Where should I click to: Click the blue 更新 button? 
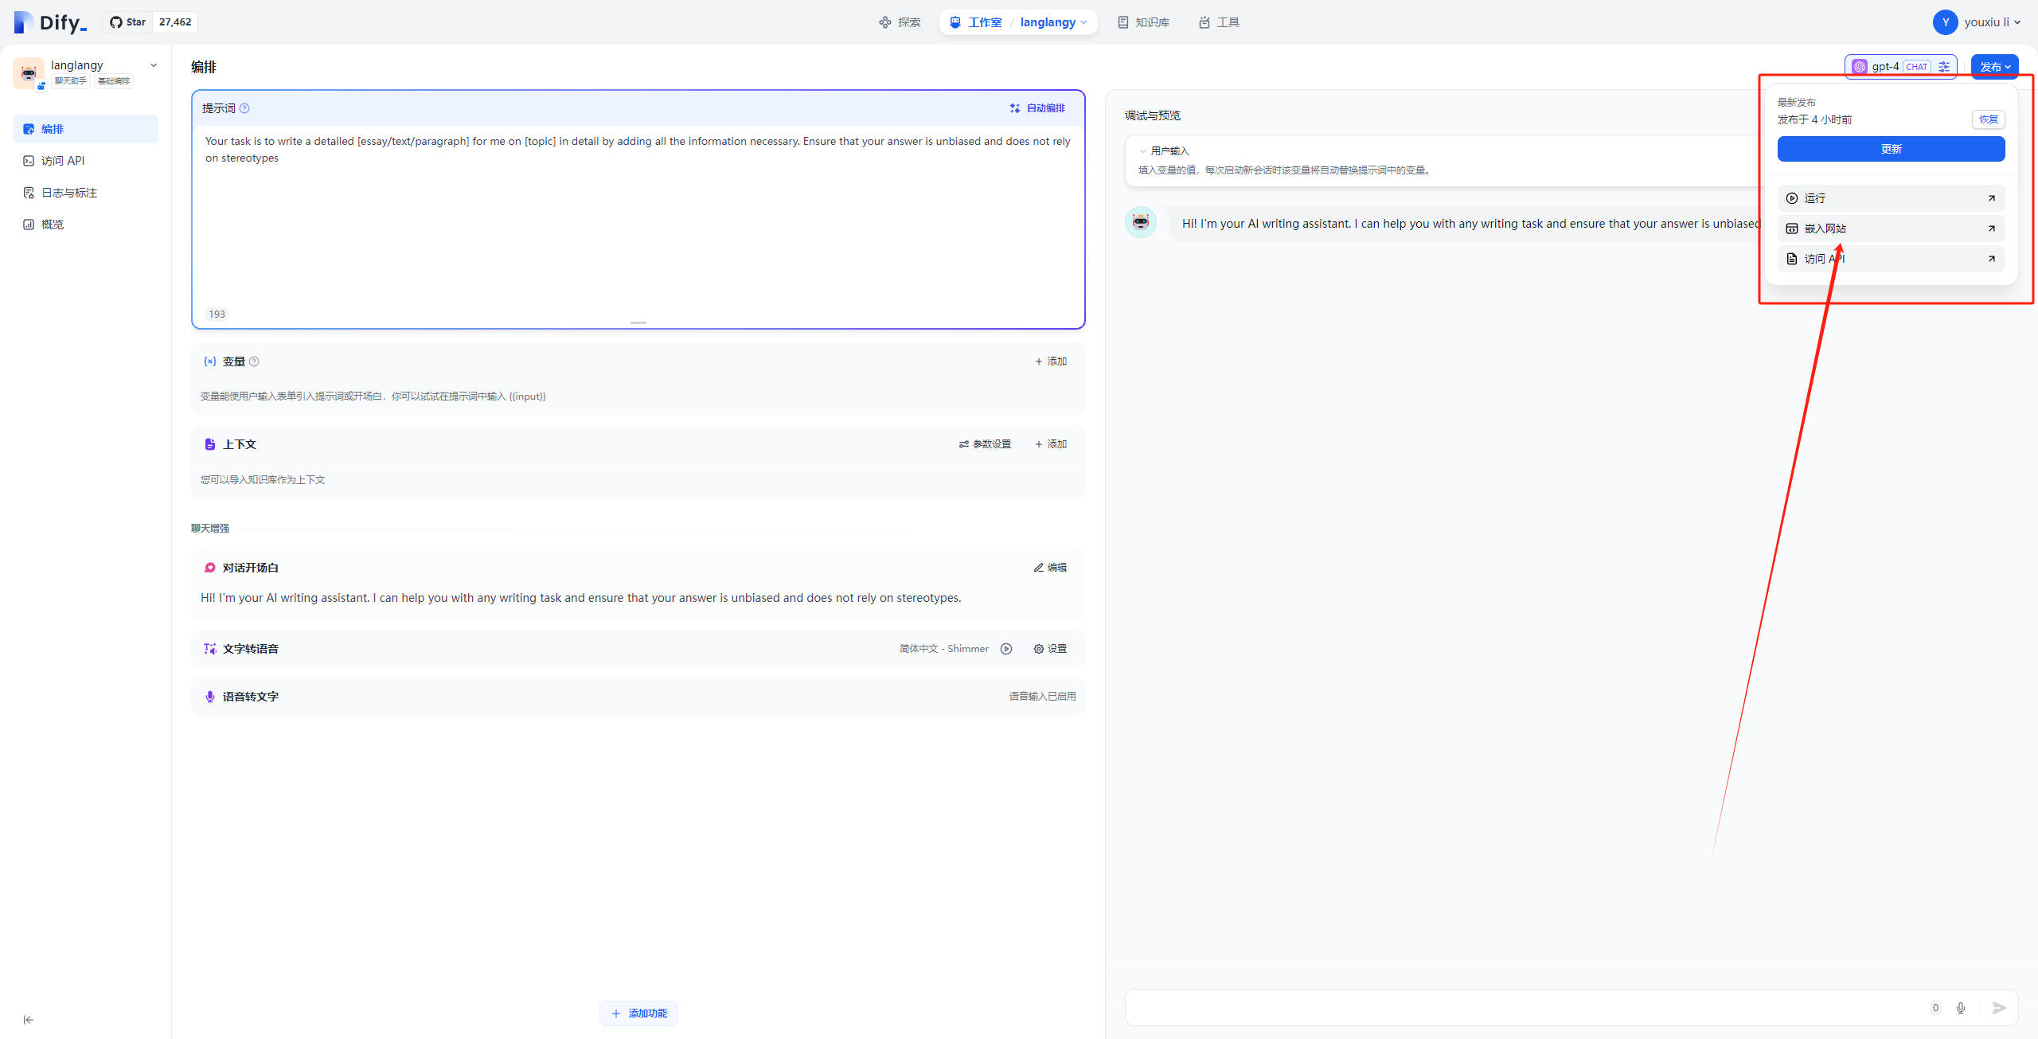coord(1891,149)
